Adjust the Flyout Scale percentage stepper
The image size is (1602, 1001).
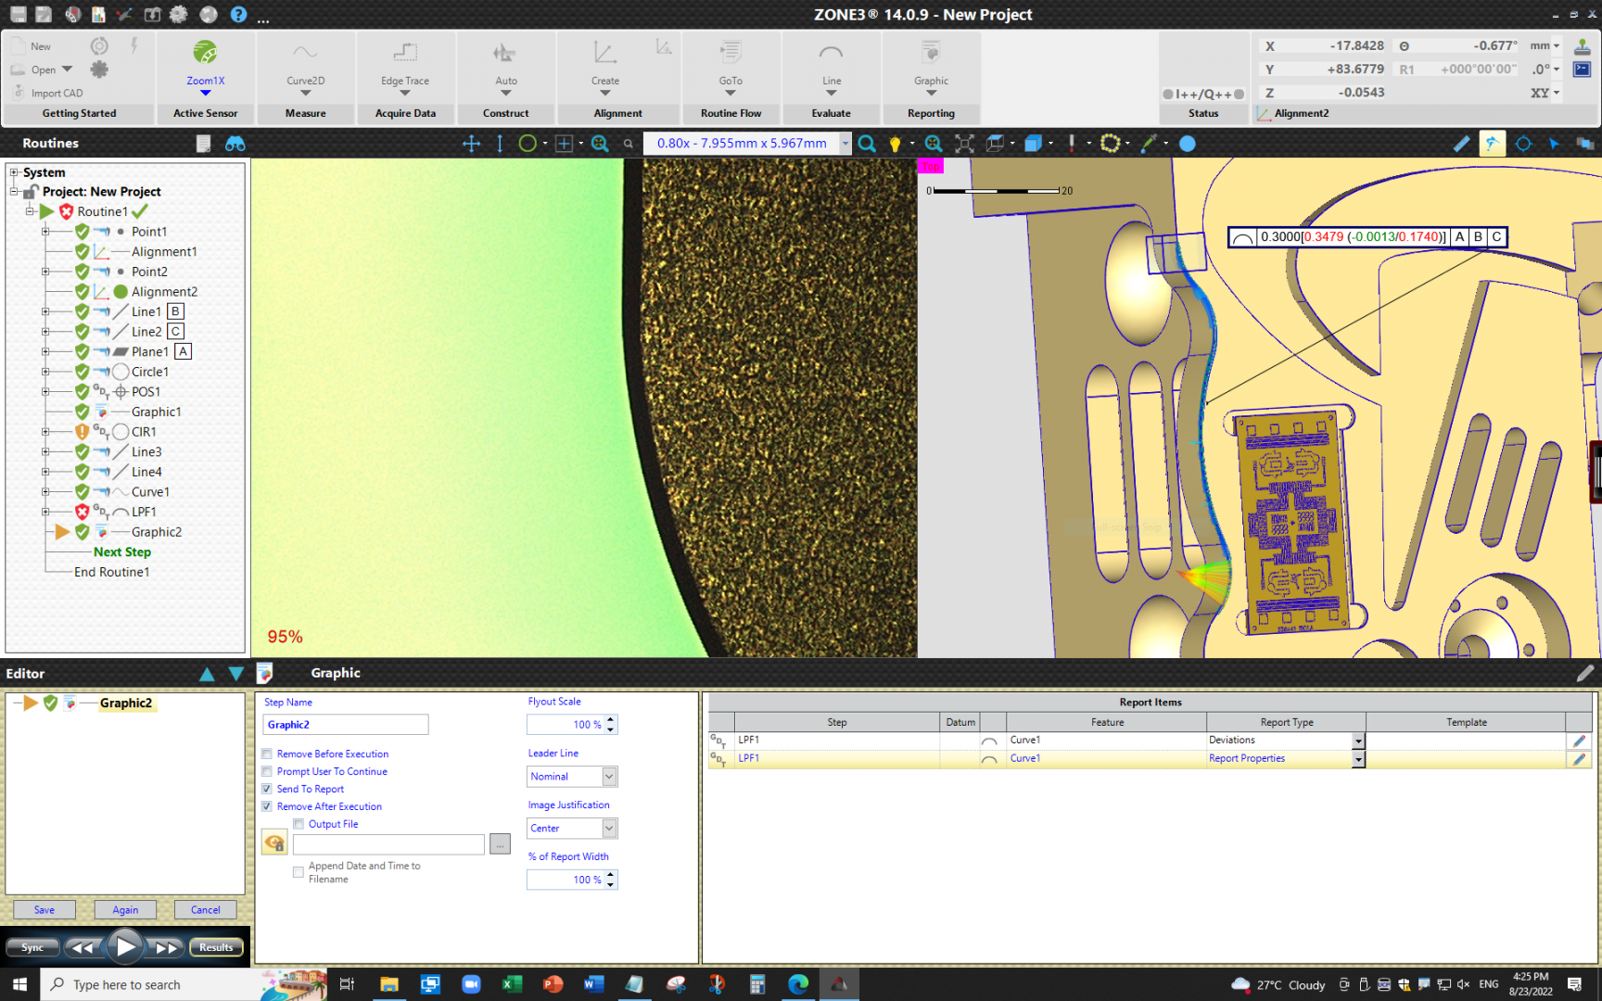point(610,724)
